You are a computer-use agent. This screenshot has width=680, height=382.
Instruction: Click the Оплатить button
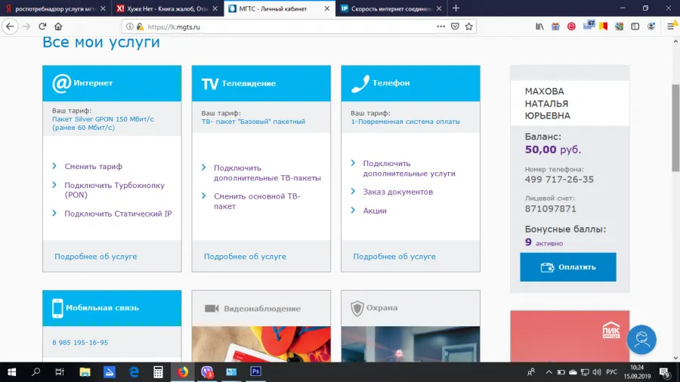(x=568, y=267)
